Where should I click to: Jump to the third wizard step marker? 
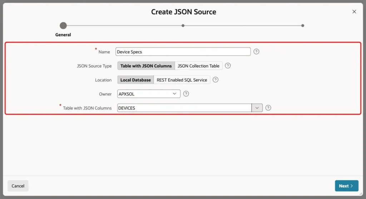point(302,25)
